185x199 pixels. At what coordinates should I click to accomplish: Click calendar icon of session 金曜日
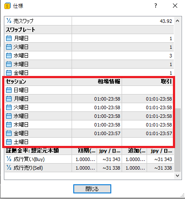click(9, 133)
